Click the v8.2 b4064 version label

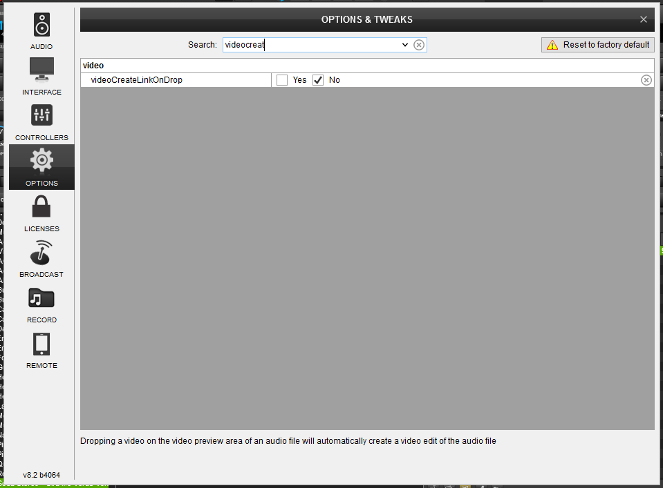(x=41, y=475)
